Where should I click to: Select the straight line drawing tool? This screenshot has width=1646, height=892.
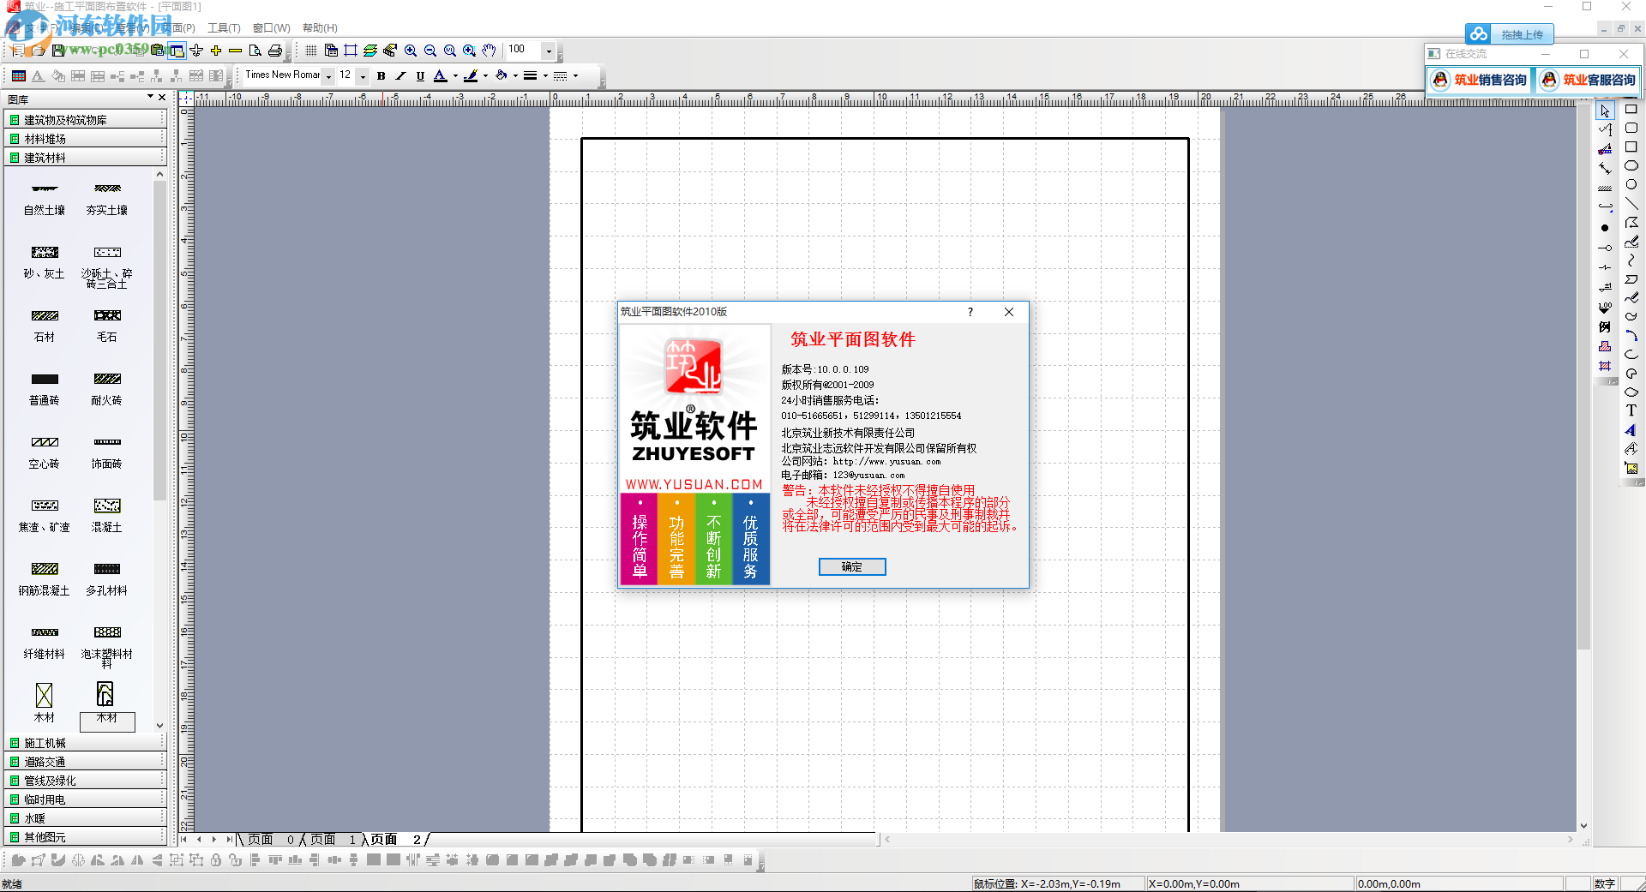[x=1631, y=204]
